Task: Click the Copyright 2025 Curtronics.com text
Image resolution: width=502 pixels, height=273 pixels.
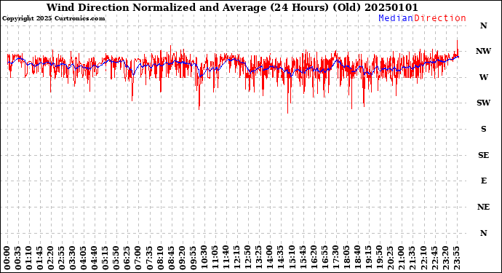Action: point(53,19)
